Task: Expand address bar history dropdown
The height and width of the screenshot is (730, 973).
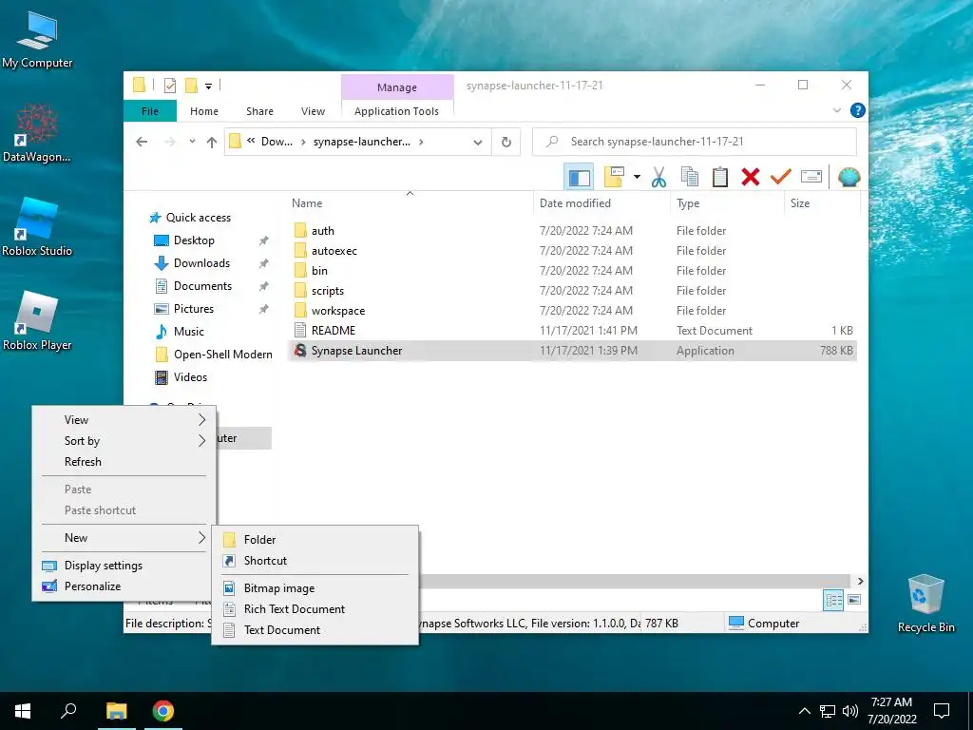Action: pyautogui.click(x=478, y=143)
